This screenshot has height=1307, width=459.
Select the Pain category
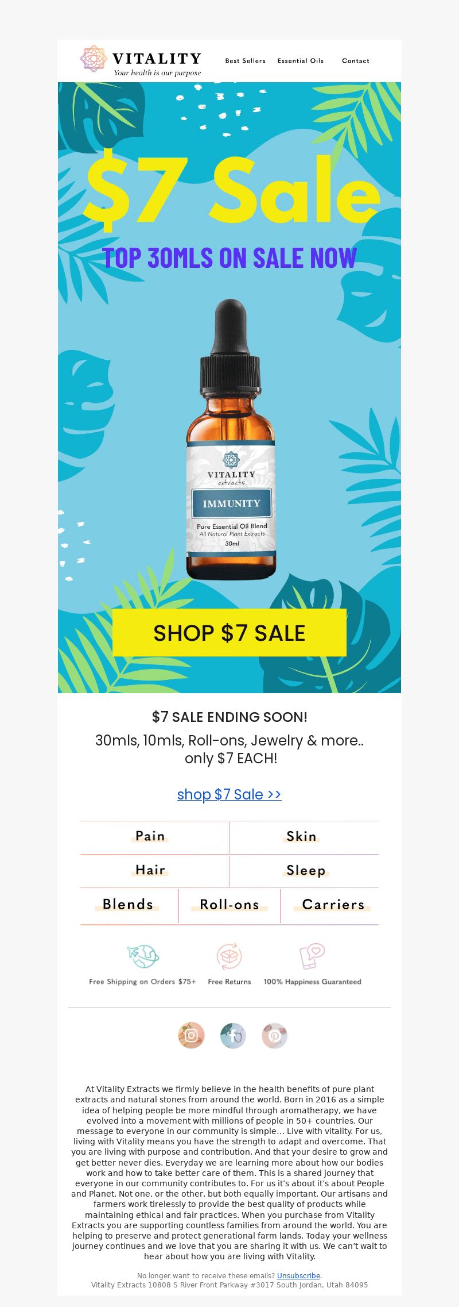[x=150, y=836]
